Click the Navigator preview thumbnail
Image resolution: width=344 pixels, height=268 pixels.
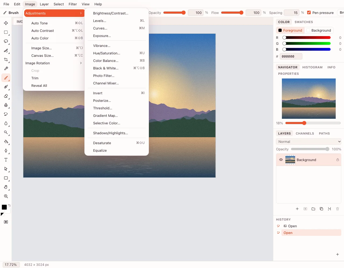click(x=309, y=99)
